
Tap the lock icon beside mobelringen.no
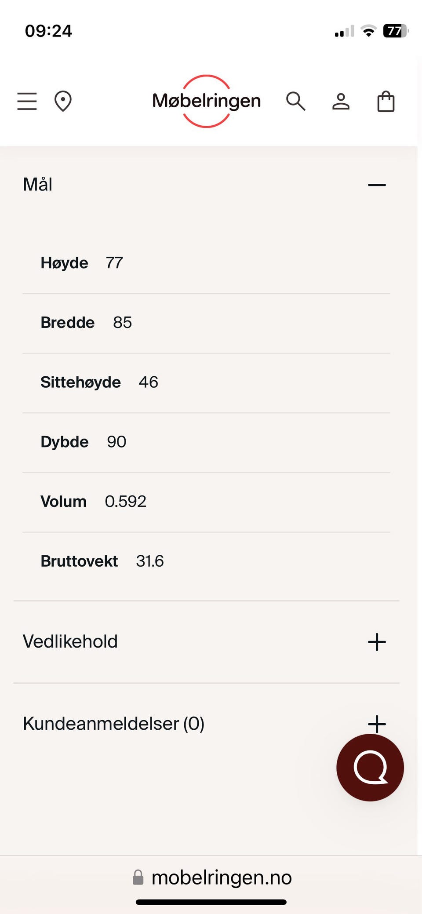pyautogui.click(x=138, y=878)
